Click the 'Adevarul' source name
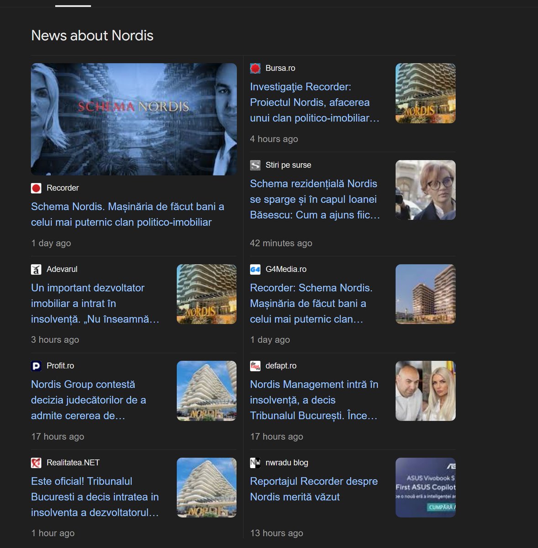 pyautogui.click(x=62, y=269)
